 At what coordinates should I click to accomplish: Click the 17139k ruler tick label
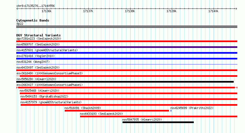click(x=171, y=11)
